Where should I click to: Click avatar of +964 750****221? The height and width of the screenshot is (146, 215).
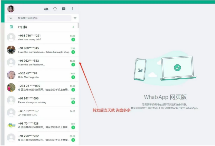11,37
